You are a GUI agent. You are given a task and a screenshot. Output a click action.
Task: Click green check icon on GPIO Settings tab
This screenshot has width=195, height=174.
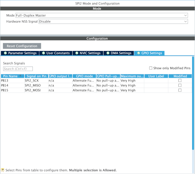(138, 53)
